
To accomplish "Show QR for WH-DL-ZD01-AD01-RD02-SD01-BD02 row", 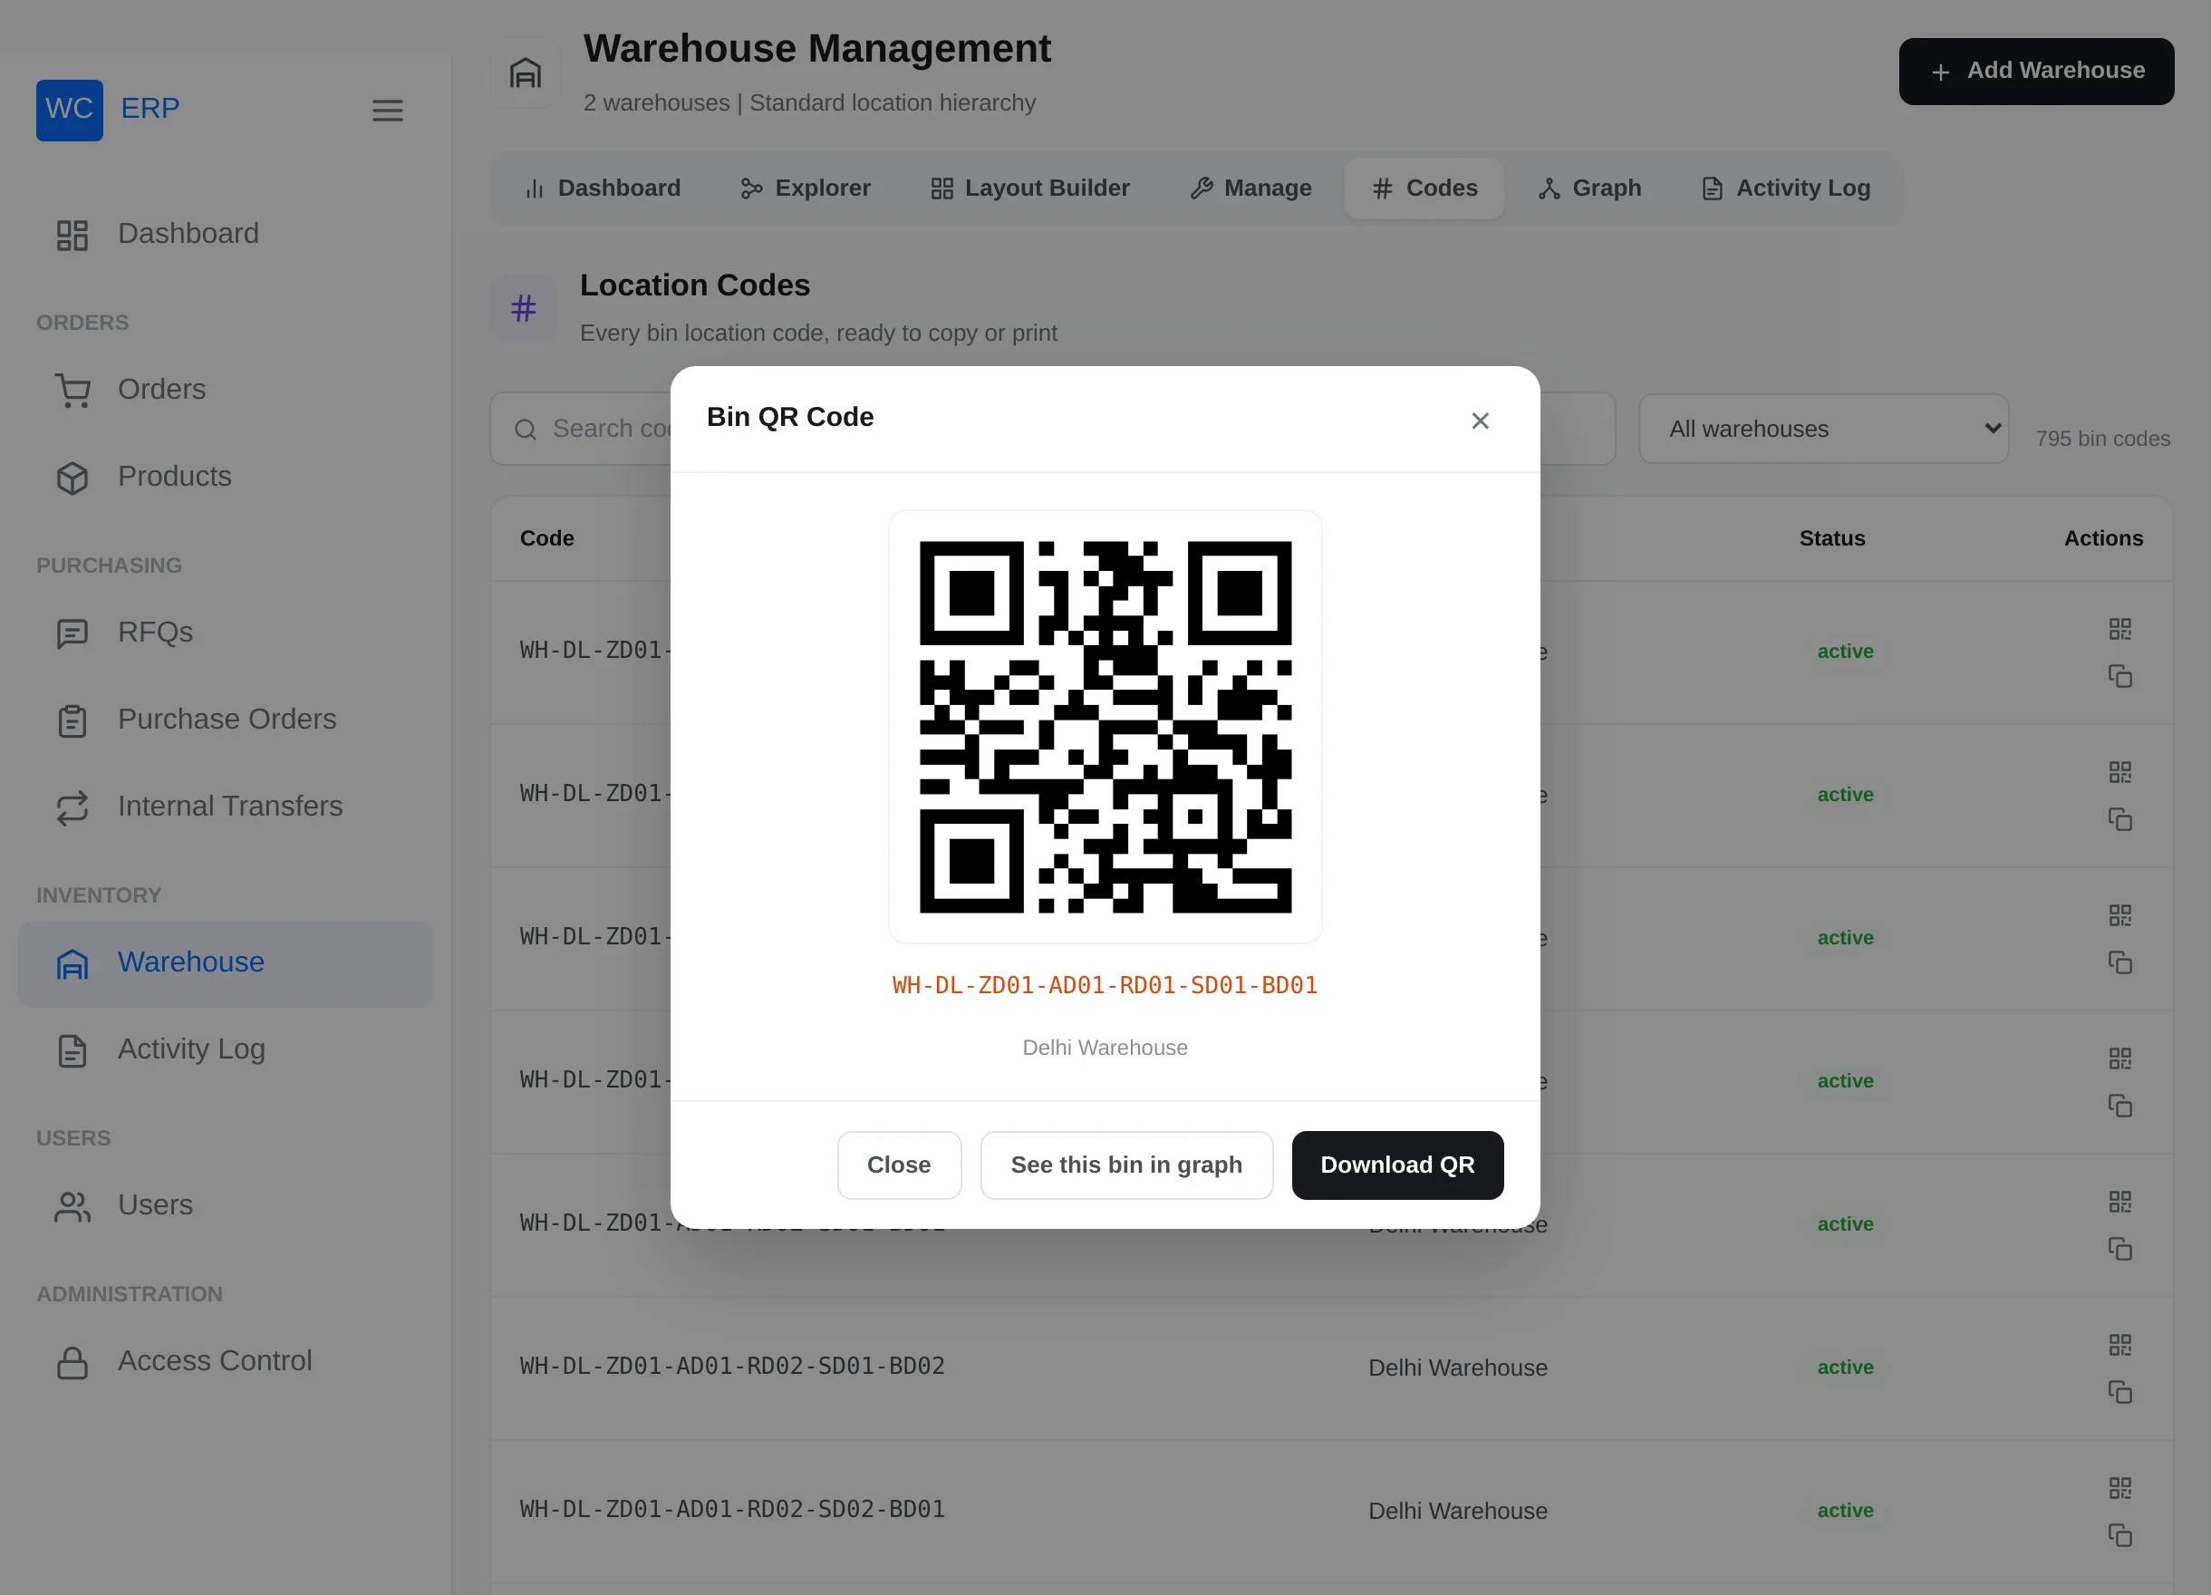I will pyautogui.click(x=2119, y=1346).
